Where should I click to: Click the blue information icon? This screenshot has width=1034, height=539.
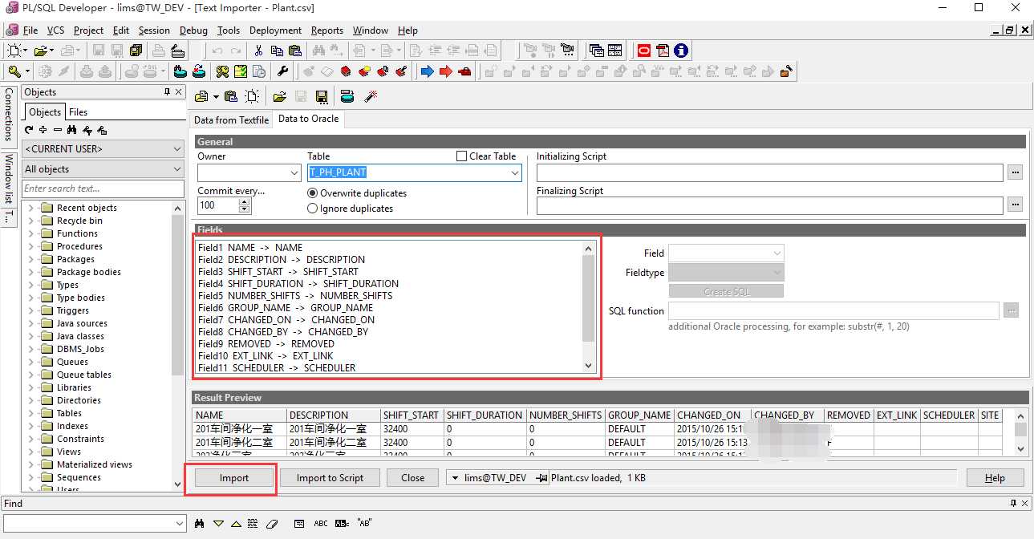tap(681, 51)
